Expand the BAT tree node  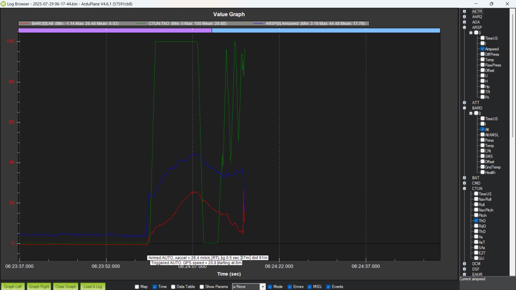point(464,178)
